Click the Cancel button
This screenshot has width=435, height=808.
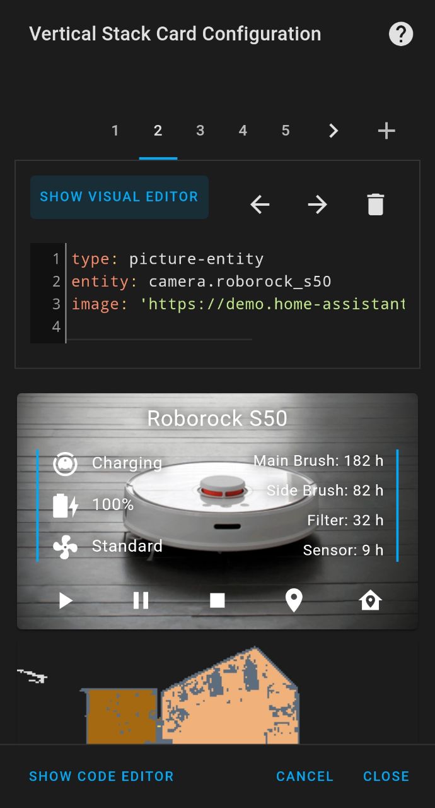(x=304, y=776)
